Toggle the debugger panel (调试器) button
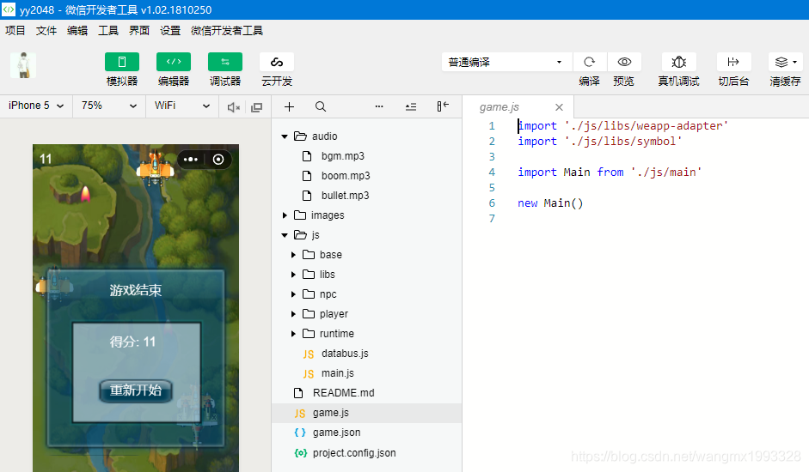 point(225,63)
